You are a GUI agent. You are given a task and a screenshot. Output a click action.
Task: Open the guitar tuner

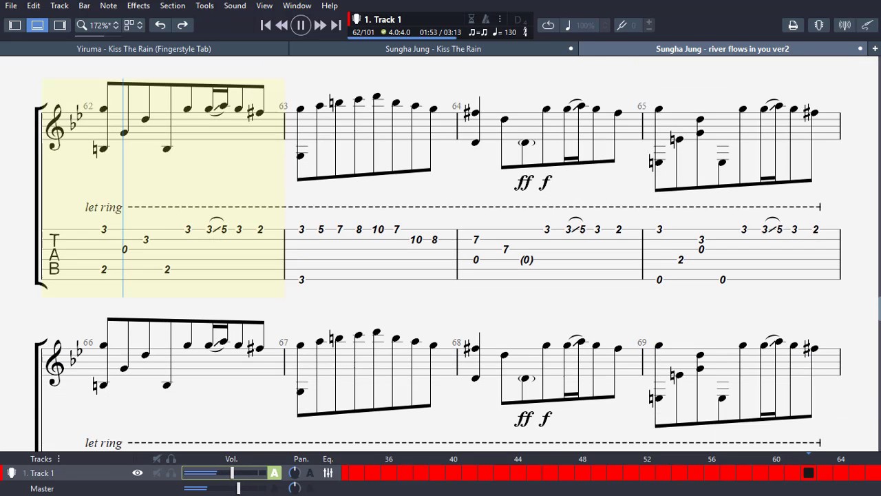click(819, 25)
